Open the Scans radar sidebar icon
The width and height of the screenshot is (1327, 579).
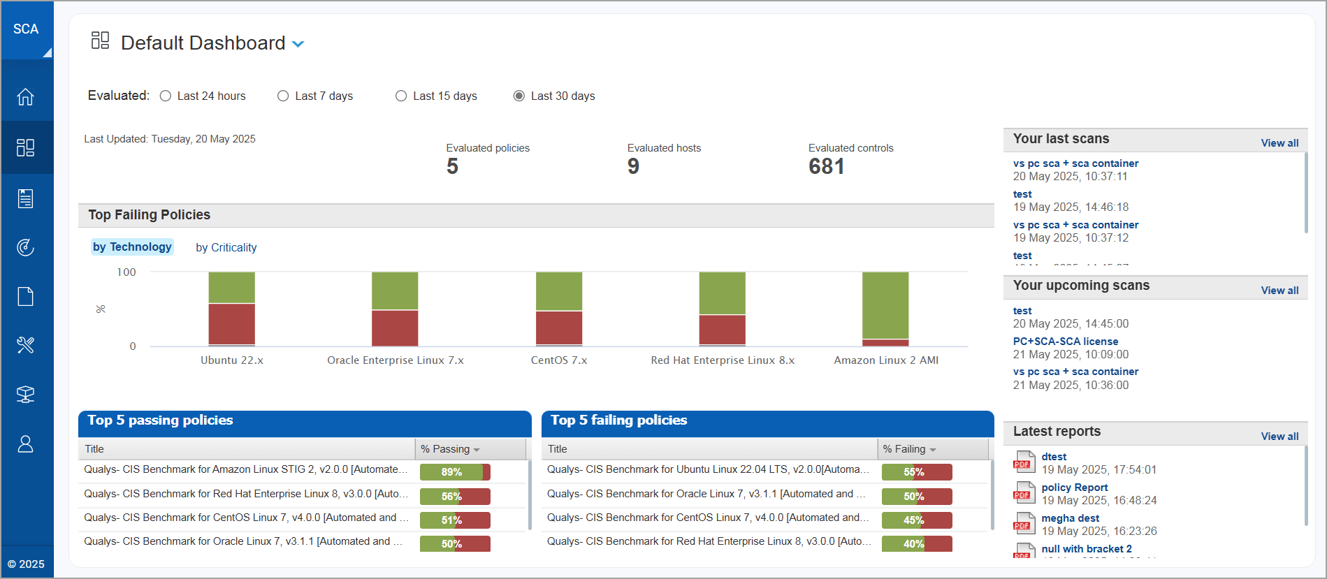26,247
